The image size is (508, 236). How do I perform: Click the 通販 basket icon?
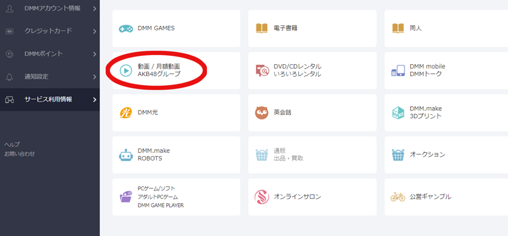(x=262, y=155)
